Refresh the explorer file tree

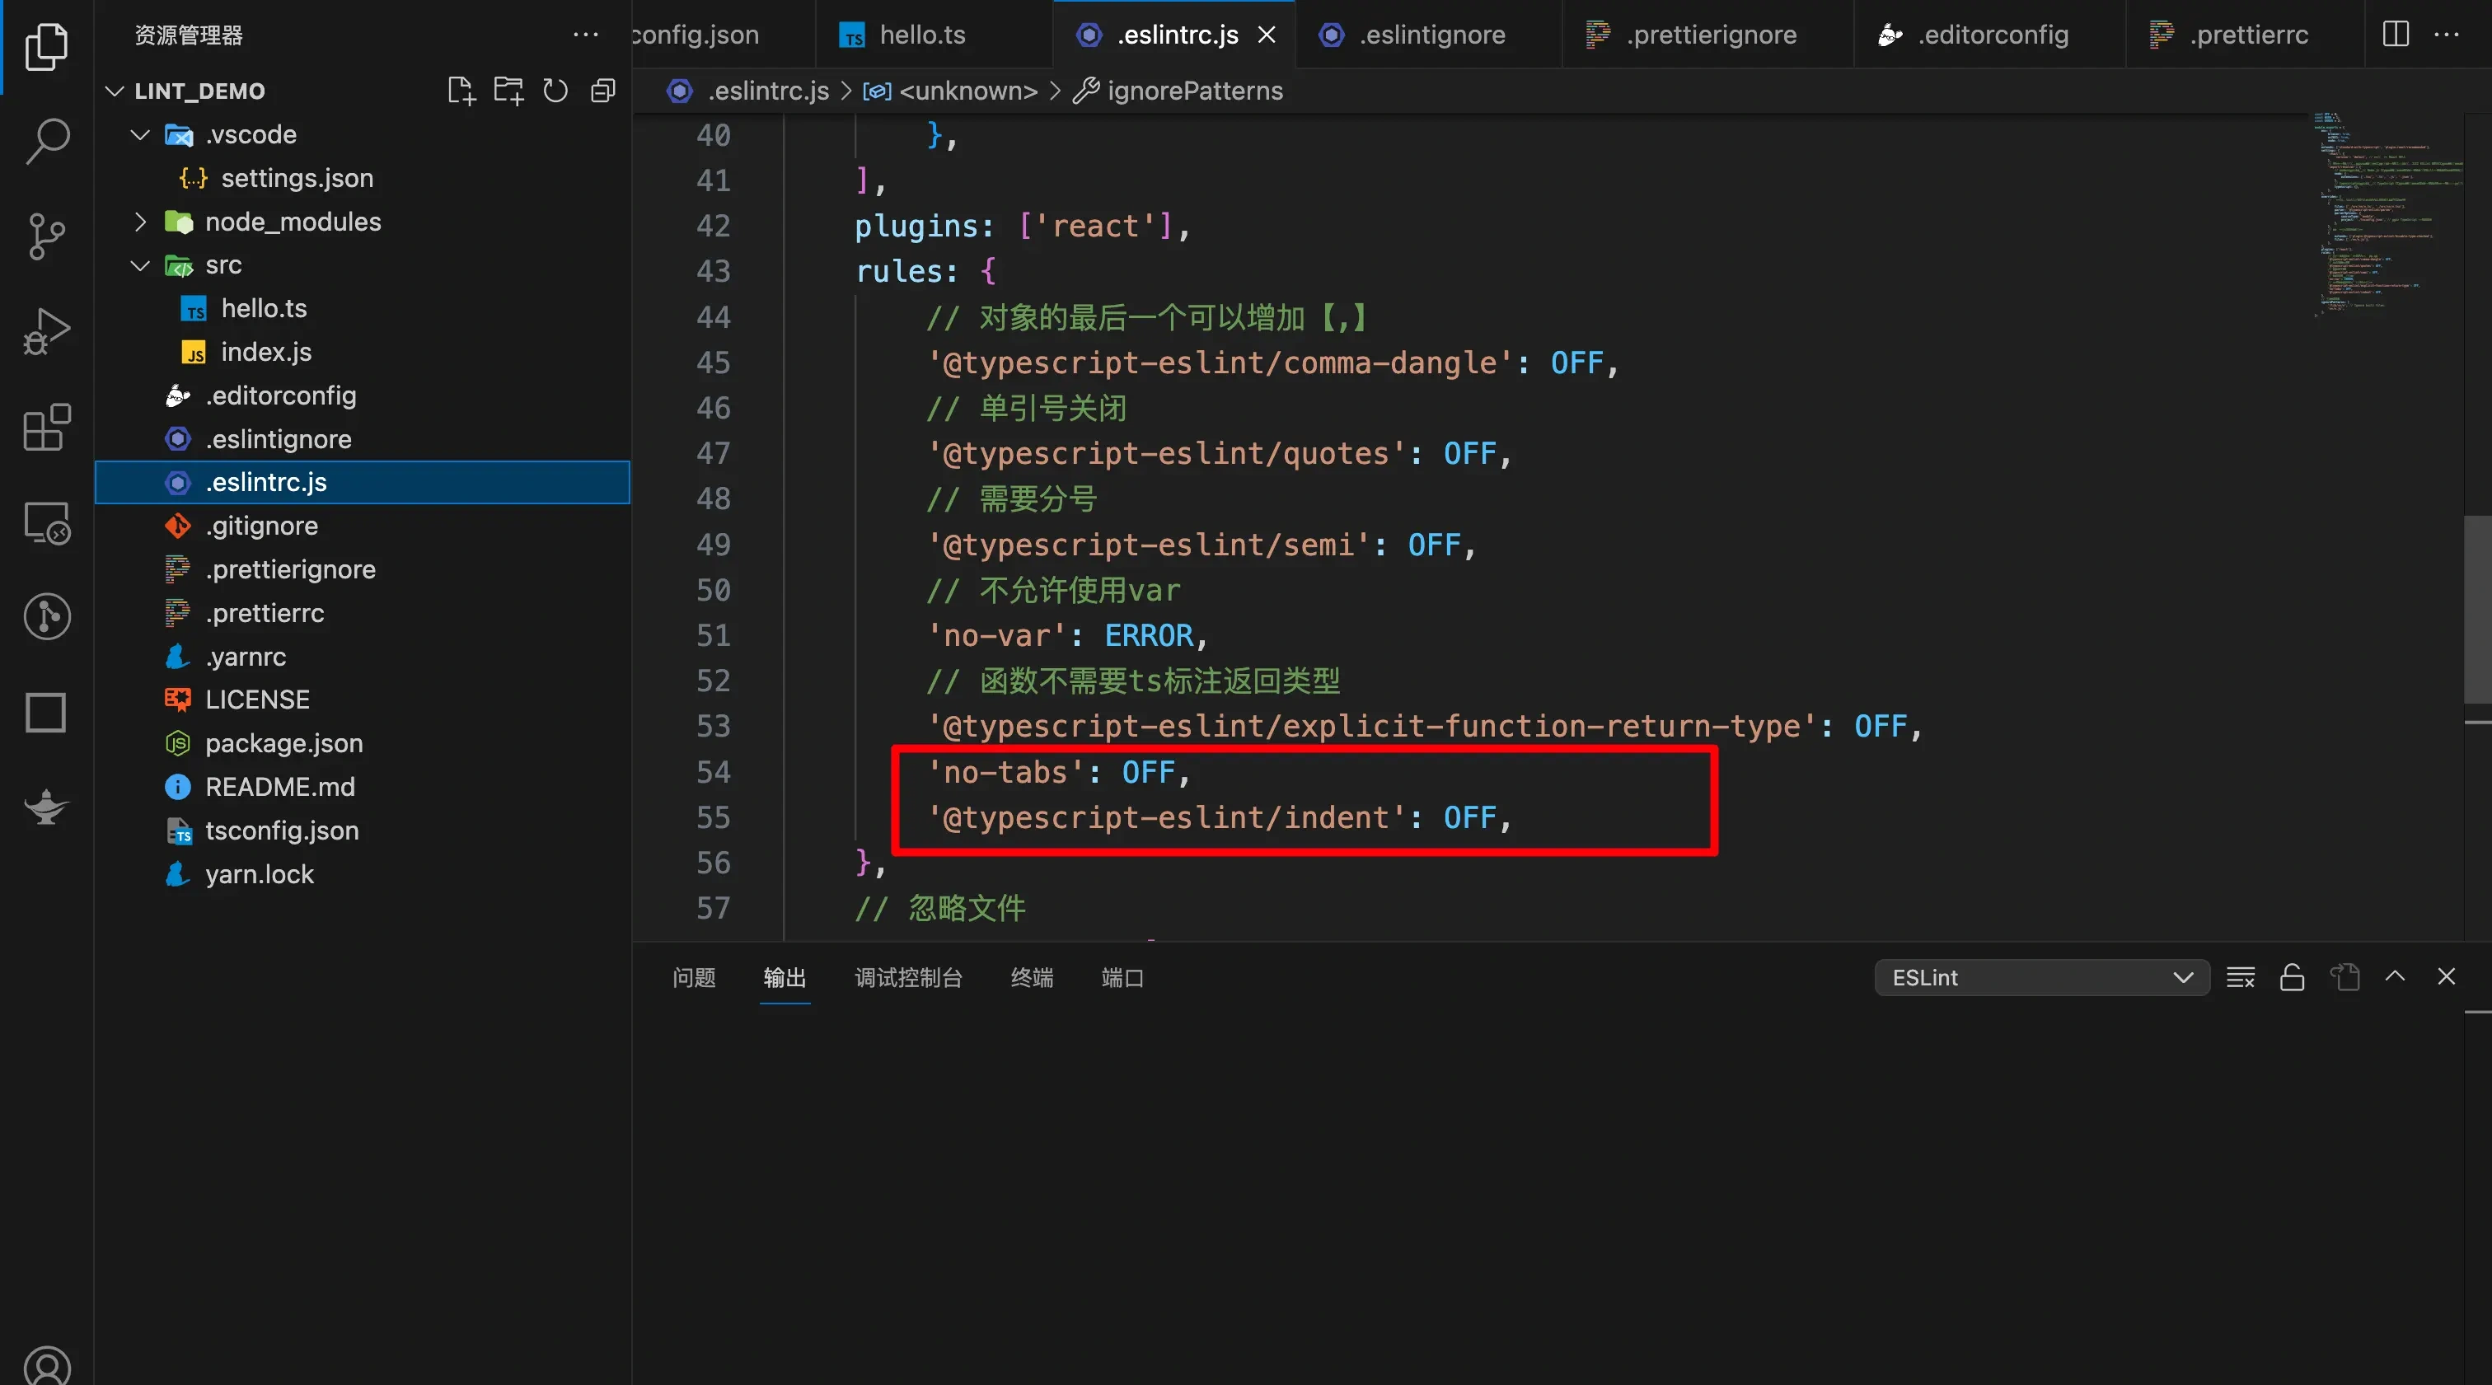tap(555, 91)
